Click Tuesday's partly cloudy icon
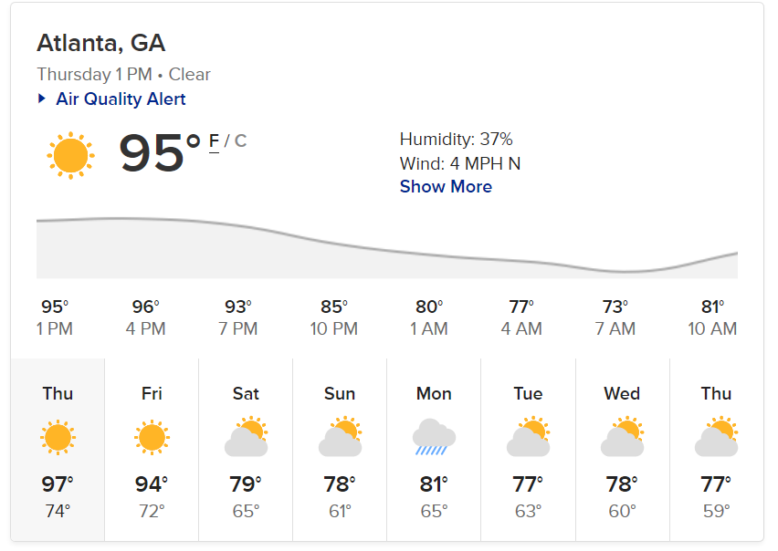This screenshot has width=778, height=551. [x=528, y=437]
